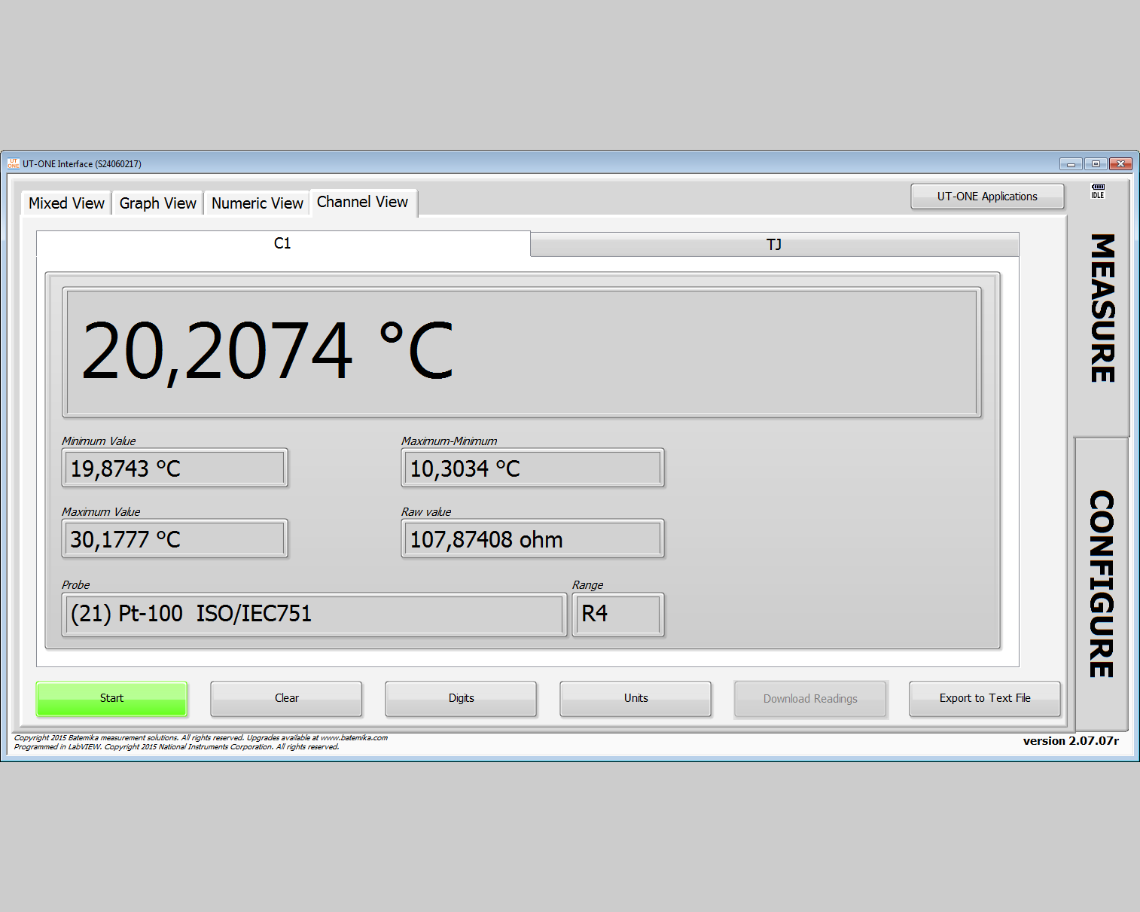Click the UT-ONE logo in the title bar
Viewport: 1140px width, 912px height.
click(x=12, y=163)
